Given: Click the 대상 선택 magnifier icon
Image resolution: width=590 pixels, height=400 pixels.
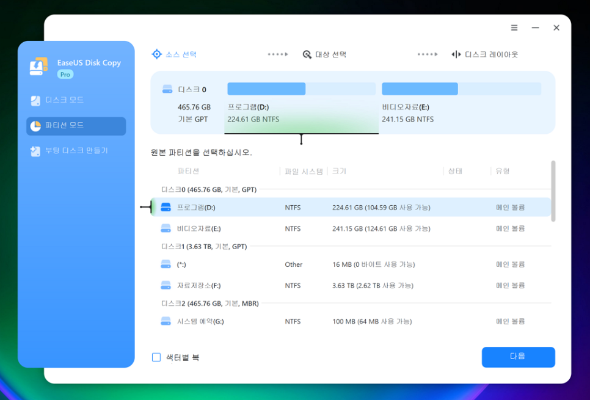Looking at the screenshot, I should click(x=307, y=55).
